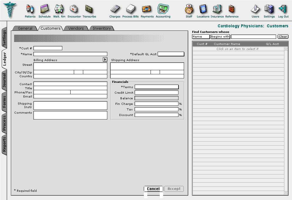Open the Payments icon
The height and width of the screenshot is (200, 292).
(147, 11)
